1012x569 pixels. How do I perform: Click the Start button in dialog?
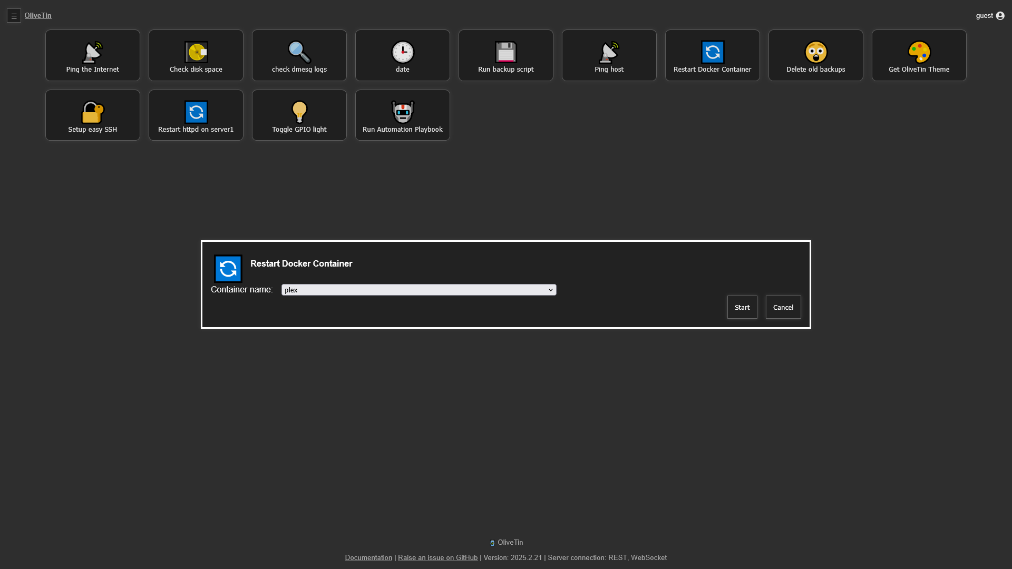(742, 307)
